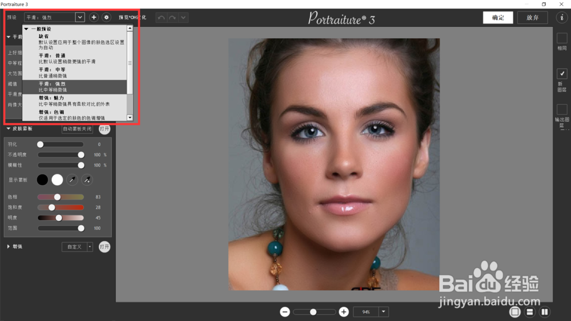Click the 色相 value 83

click(x=98, y=197)
